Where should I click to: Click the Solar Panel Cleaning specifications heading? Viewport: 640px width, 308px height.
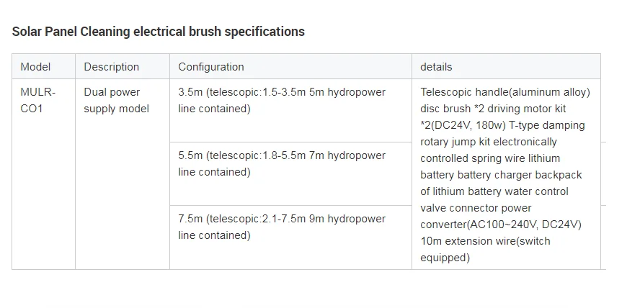point(159,32)
